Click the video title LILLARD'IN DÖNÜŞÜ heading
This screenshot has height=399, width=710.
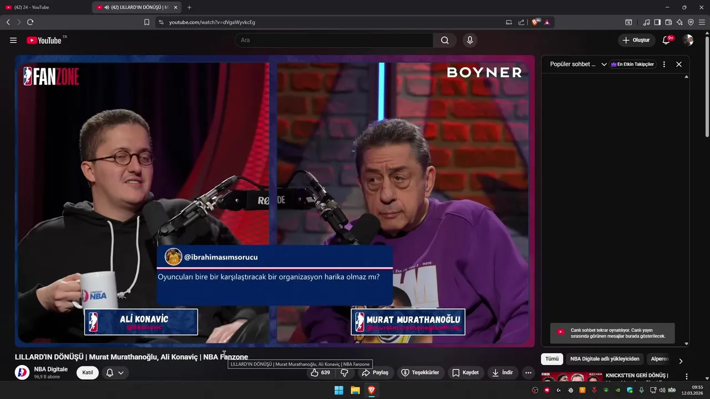point(131,357)
